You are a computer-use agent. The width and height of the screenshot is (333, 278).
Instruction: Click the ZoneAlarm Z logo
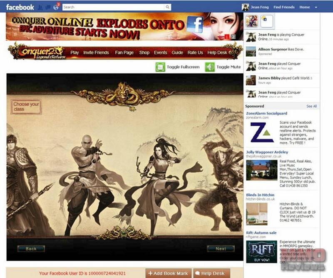click(x=261, y=132)
